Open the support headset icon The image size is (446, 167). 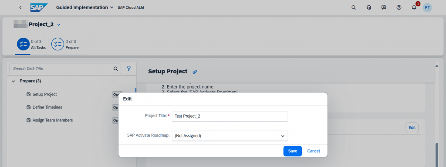[x=369, y=8]
